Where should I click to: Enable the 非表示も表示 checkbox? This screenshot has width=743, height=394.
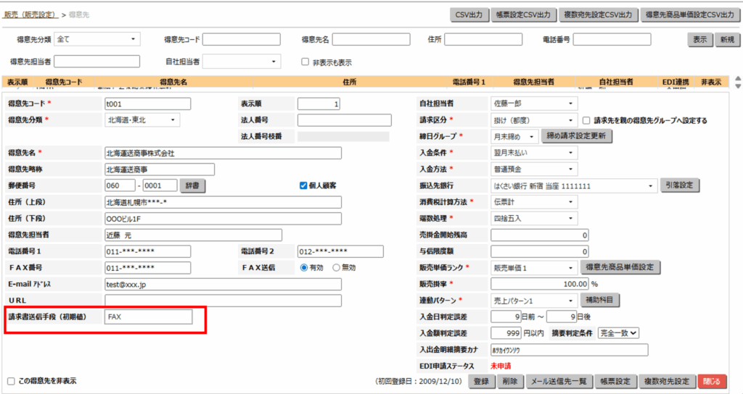(x=305, y=62)
